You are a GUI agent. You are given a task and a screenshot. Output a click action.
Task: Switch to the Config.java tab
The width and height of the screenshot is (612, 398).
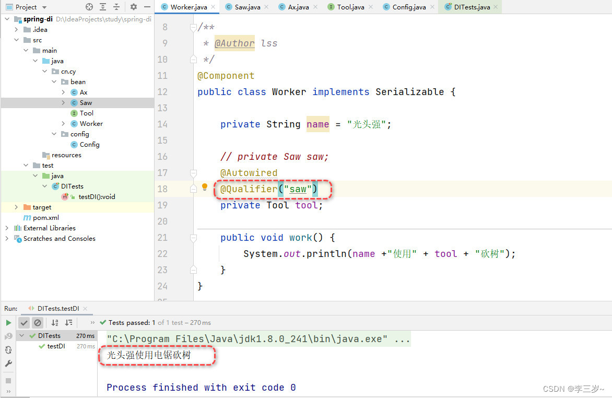(x=409, y=7)
